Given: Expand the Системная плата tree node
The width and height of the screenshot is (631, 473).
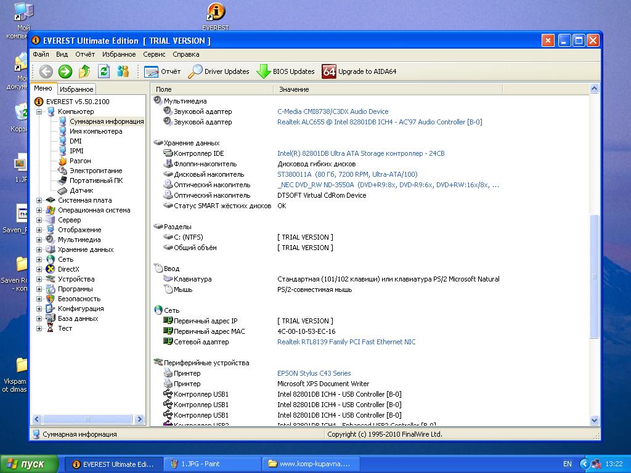Looking at the screenshot, I should coord(39,200).
